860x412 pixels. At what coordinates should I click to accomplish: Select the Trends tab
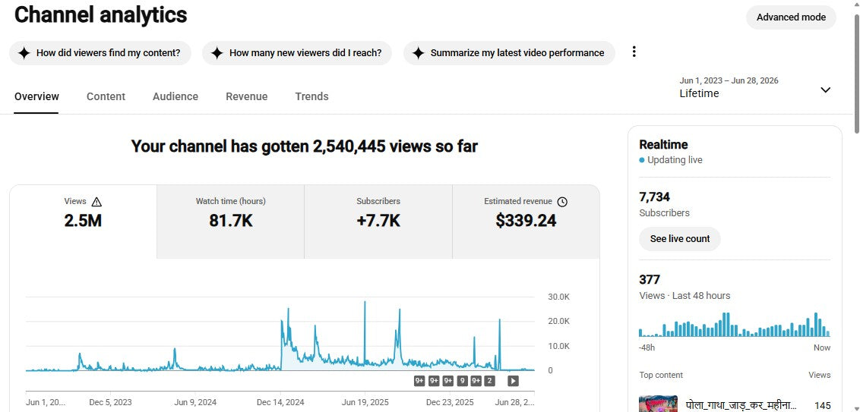[x=311, y=96]
